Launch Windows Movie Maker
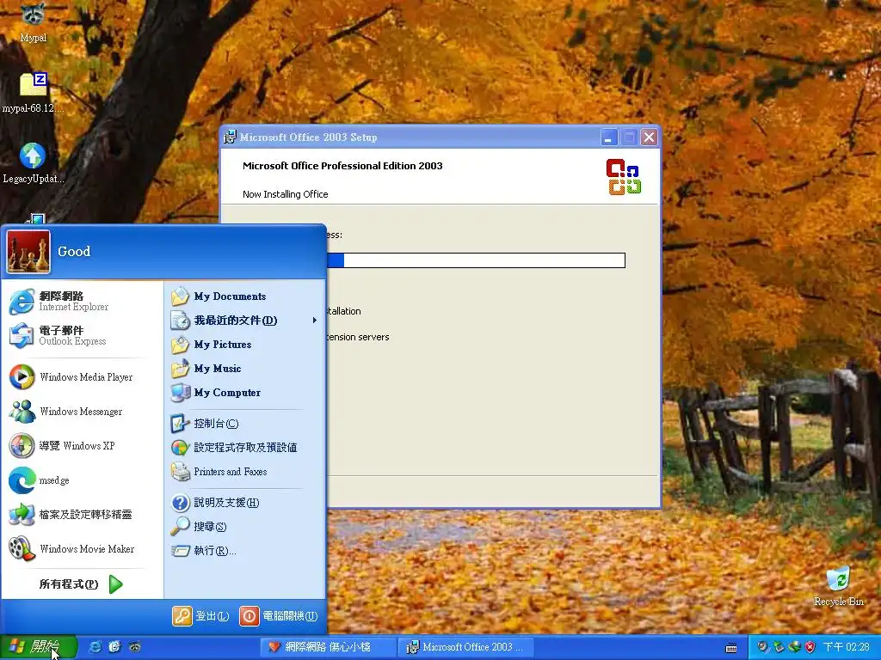The image size is (881, 660). coord(83,549)
